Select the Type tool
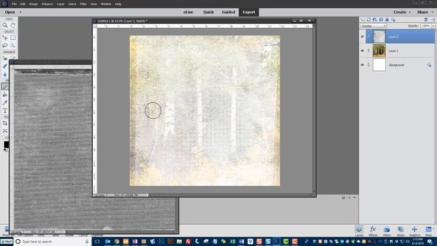This screenshot has height=246, width=437. point(5,111)
